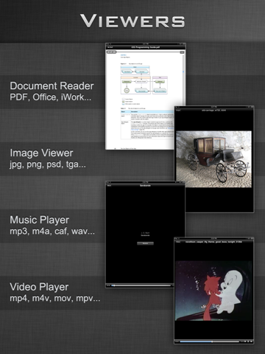
Task: Open the carriage photo in image viewer
Action: pos(213,159)
